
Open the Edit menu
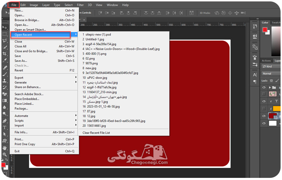pyautogui.click(x=23, y=5)
